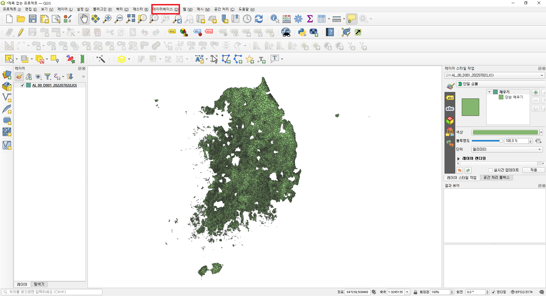Click the add symbol layer plus button

536,92
